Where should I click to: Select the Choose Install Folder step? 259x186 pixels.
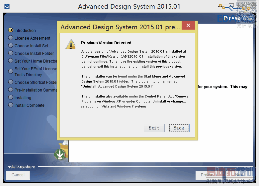pyautogui.click(x=31, y=53)
